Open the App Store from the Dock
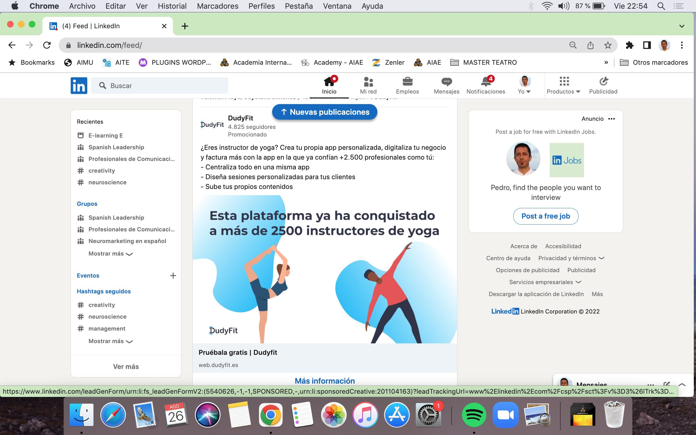696x435 pixels. coord(397,415)
